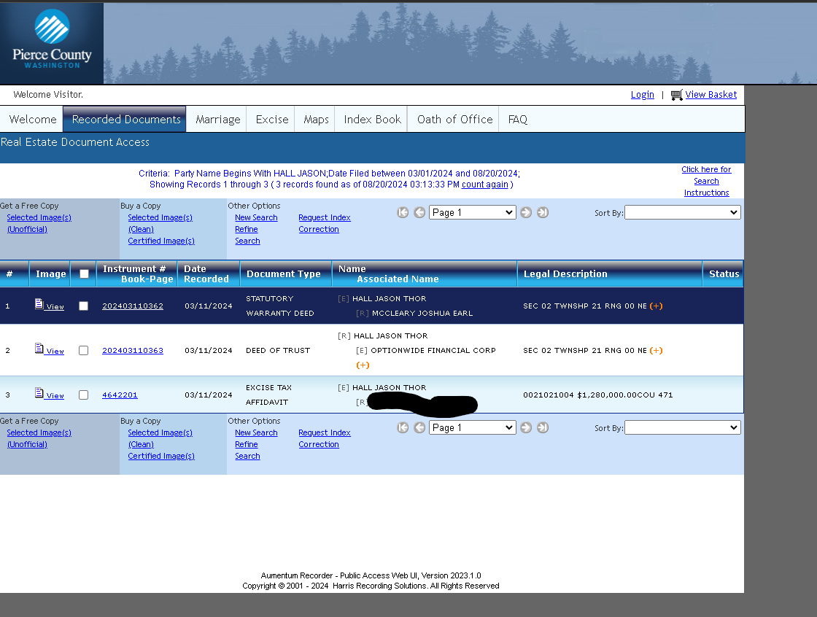Screen dimensions: 817x617
Task: Check the box for Excise Tax Affidavit row
Action: 83,395
